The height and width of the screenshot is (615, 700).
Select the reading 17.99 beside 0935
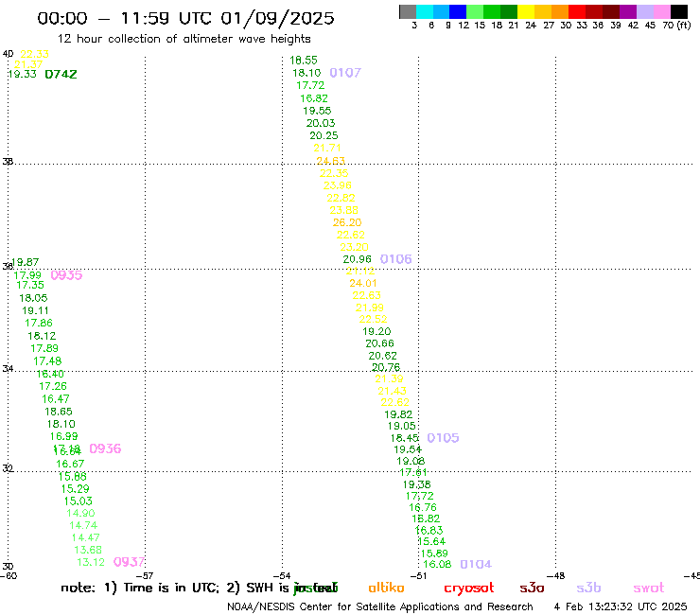tap(27, 275)
